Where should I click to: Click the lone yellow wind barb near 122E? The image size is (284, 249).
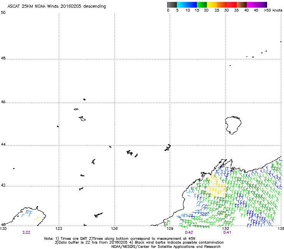(38, 218)
